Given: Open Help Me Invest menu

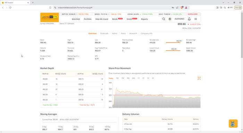Looking at the screenshot, I should click(102, 19).
